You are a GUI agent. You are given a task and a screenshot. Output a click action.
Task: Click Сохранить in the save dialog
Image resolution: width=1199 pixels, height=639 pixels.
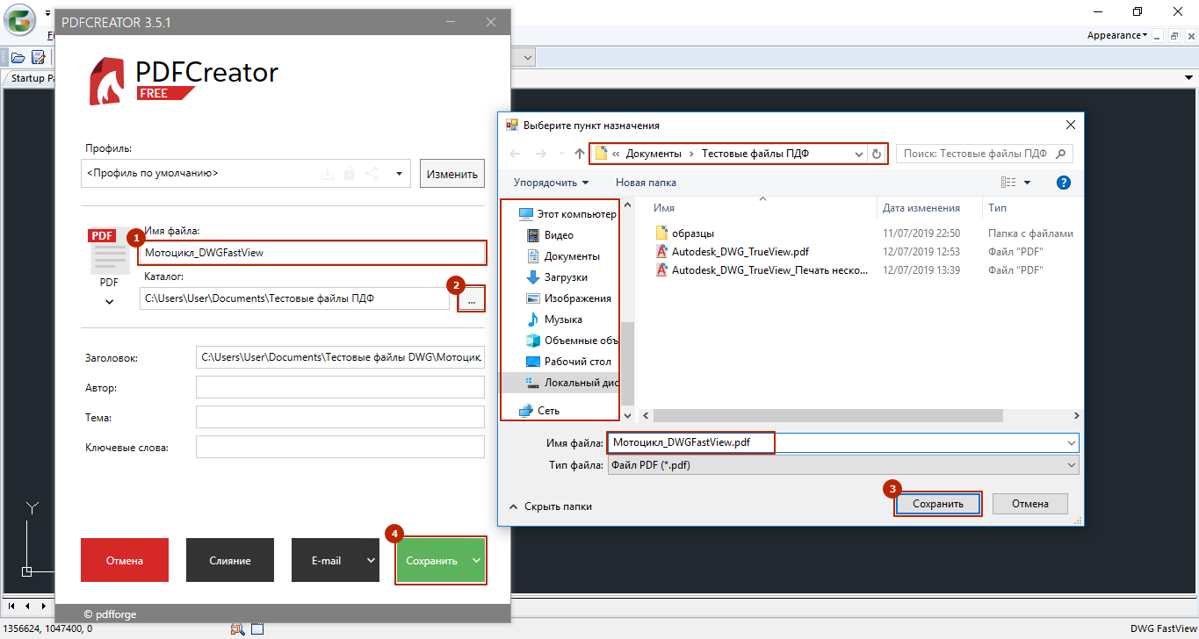(x=938, y=504)
